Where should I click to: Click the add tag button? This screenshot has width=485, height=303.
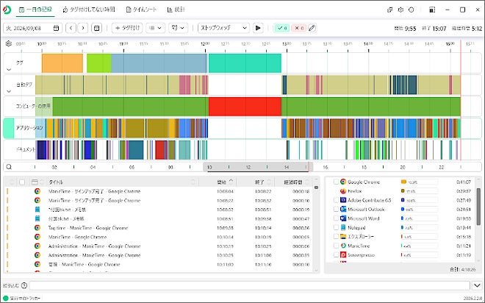pos(127,28)
